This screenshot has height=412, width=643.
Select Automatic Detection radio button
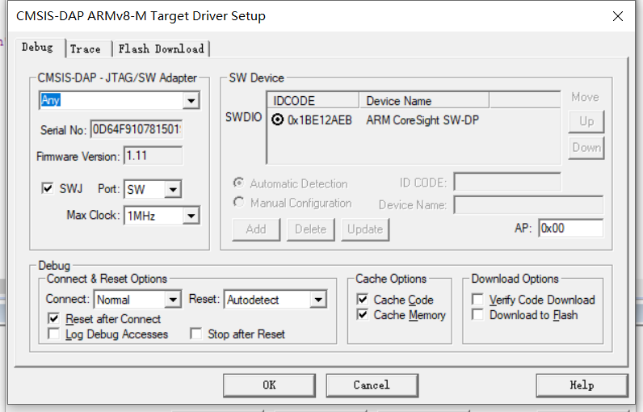[x=238, y=183]
